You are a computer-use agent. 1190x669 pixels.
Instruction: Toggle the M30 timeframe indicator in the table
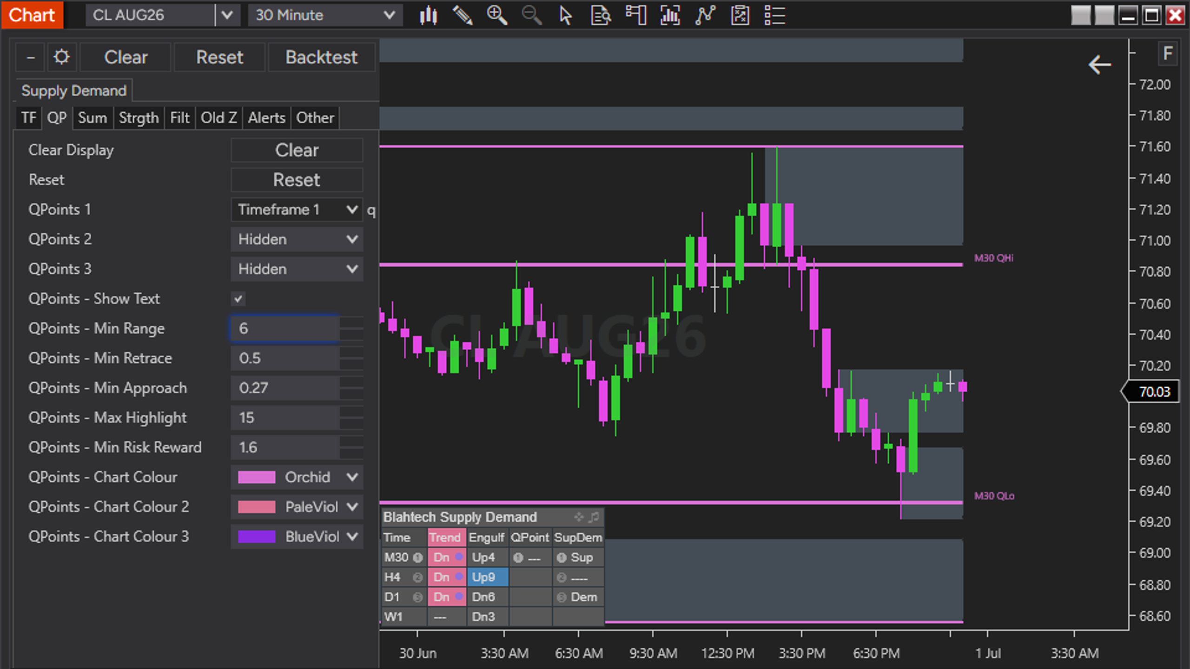coord(417,557)
